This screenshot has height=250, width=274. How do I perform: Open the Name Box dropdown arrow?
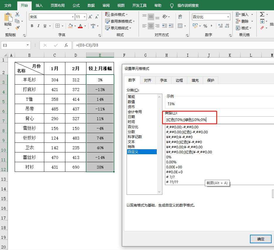(x=28, y=45)
